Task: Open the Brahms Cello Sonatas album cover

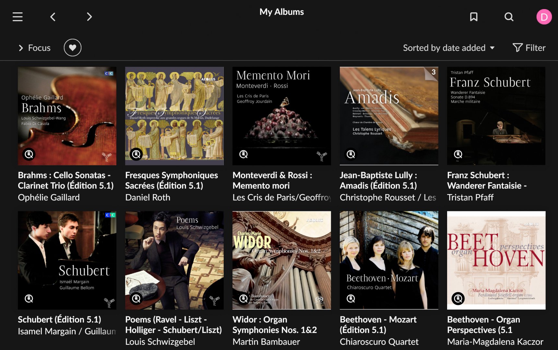Action: pyautogui.click(x=67, y=116)
